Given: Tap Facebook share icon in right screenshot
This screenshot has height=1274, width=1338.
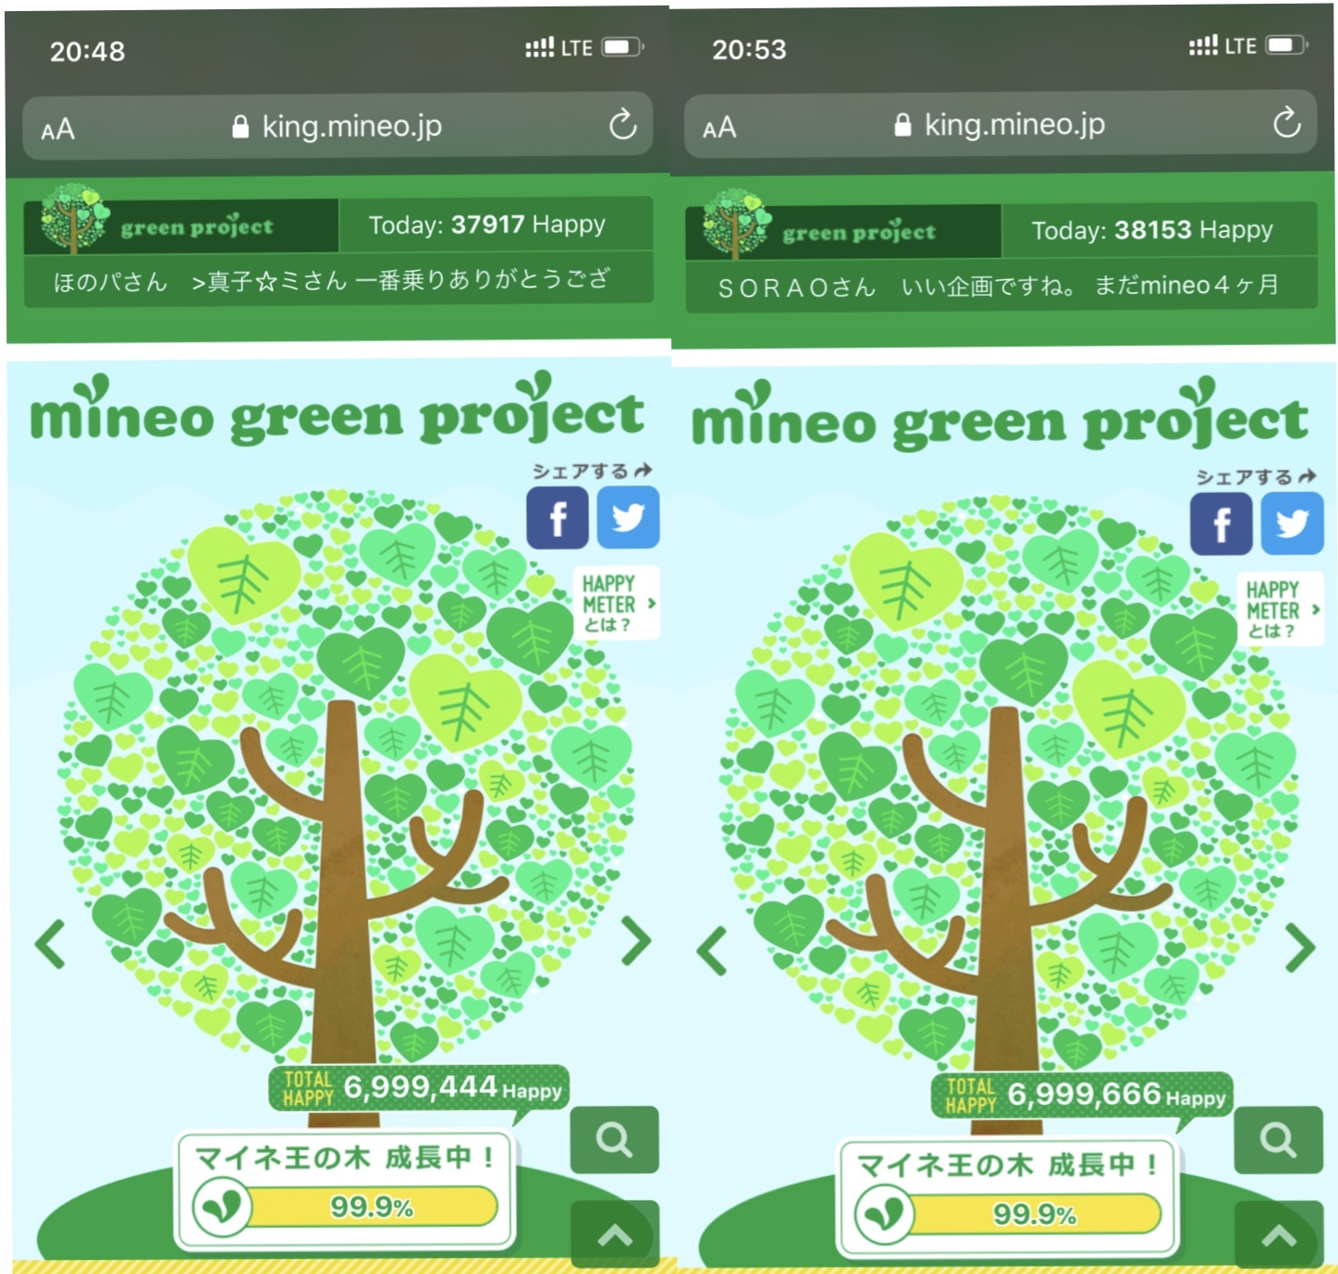Looking at the screenshot, I should 1221,524.
